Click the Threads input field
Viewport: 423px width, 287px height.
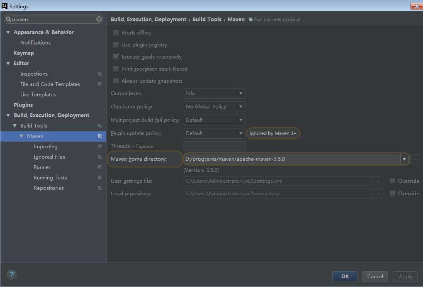214,146
